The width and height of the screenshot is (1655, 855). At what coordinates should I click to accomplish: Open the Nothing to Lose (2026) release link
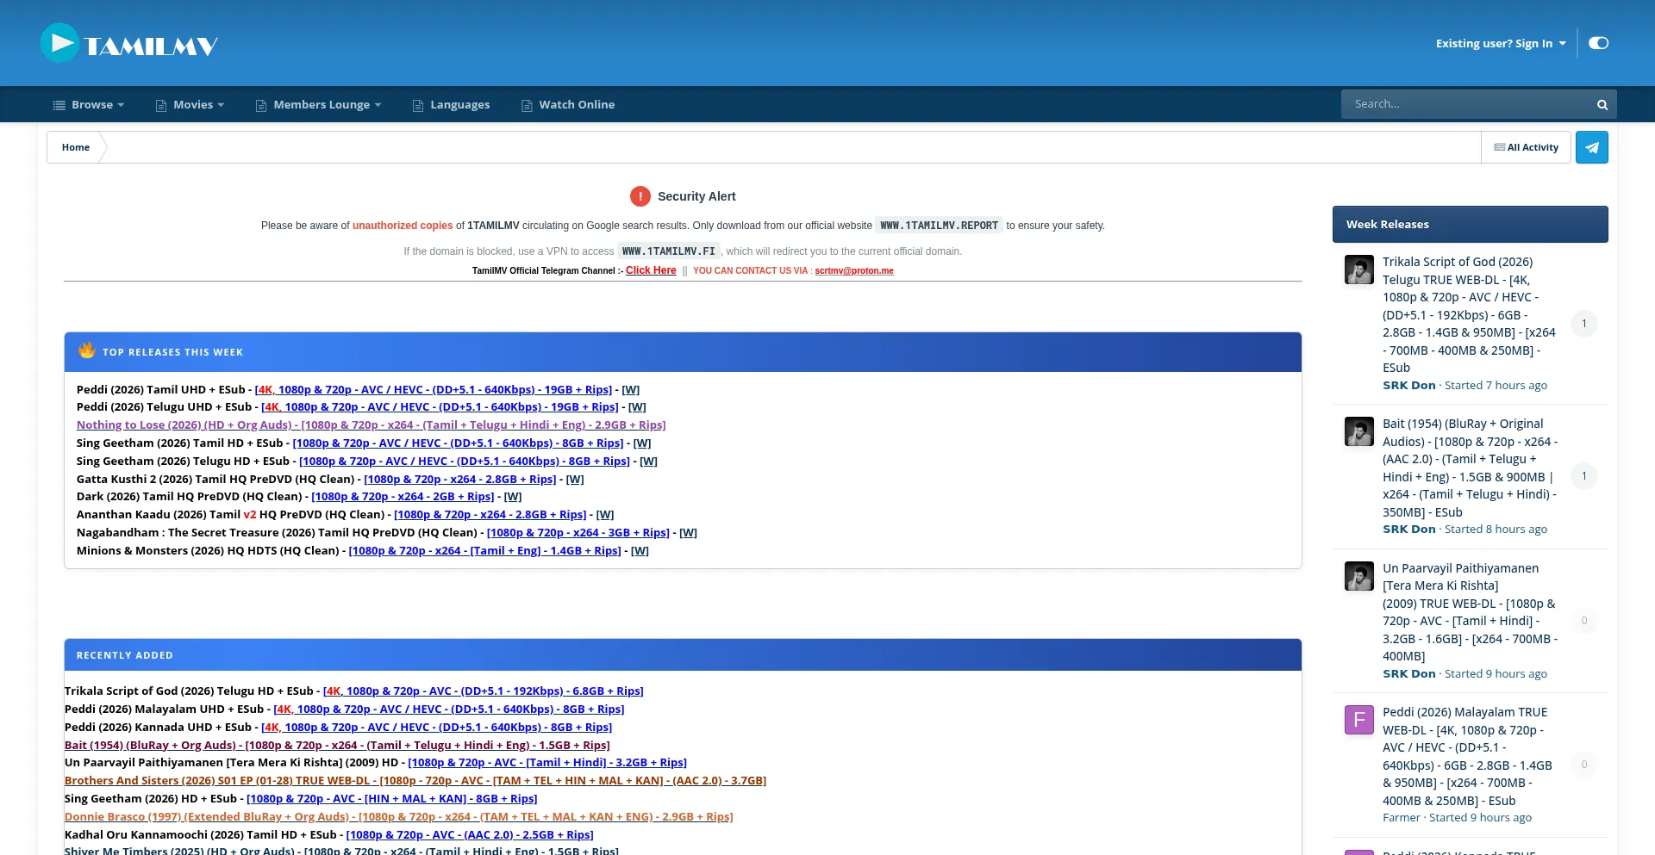coord(372,424)
